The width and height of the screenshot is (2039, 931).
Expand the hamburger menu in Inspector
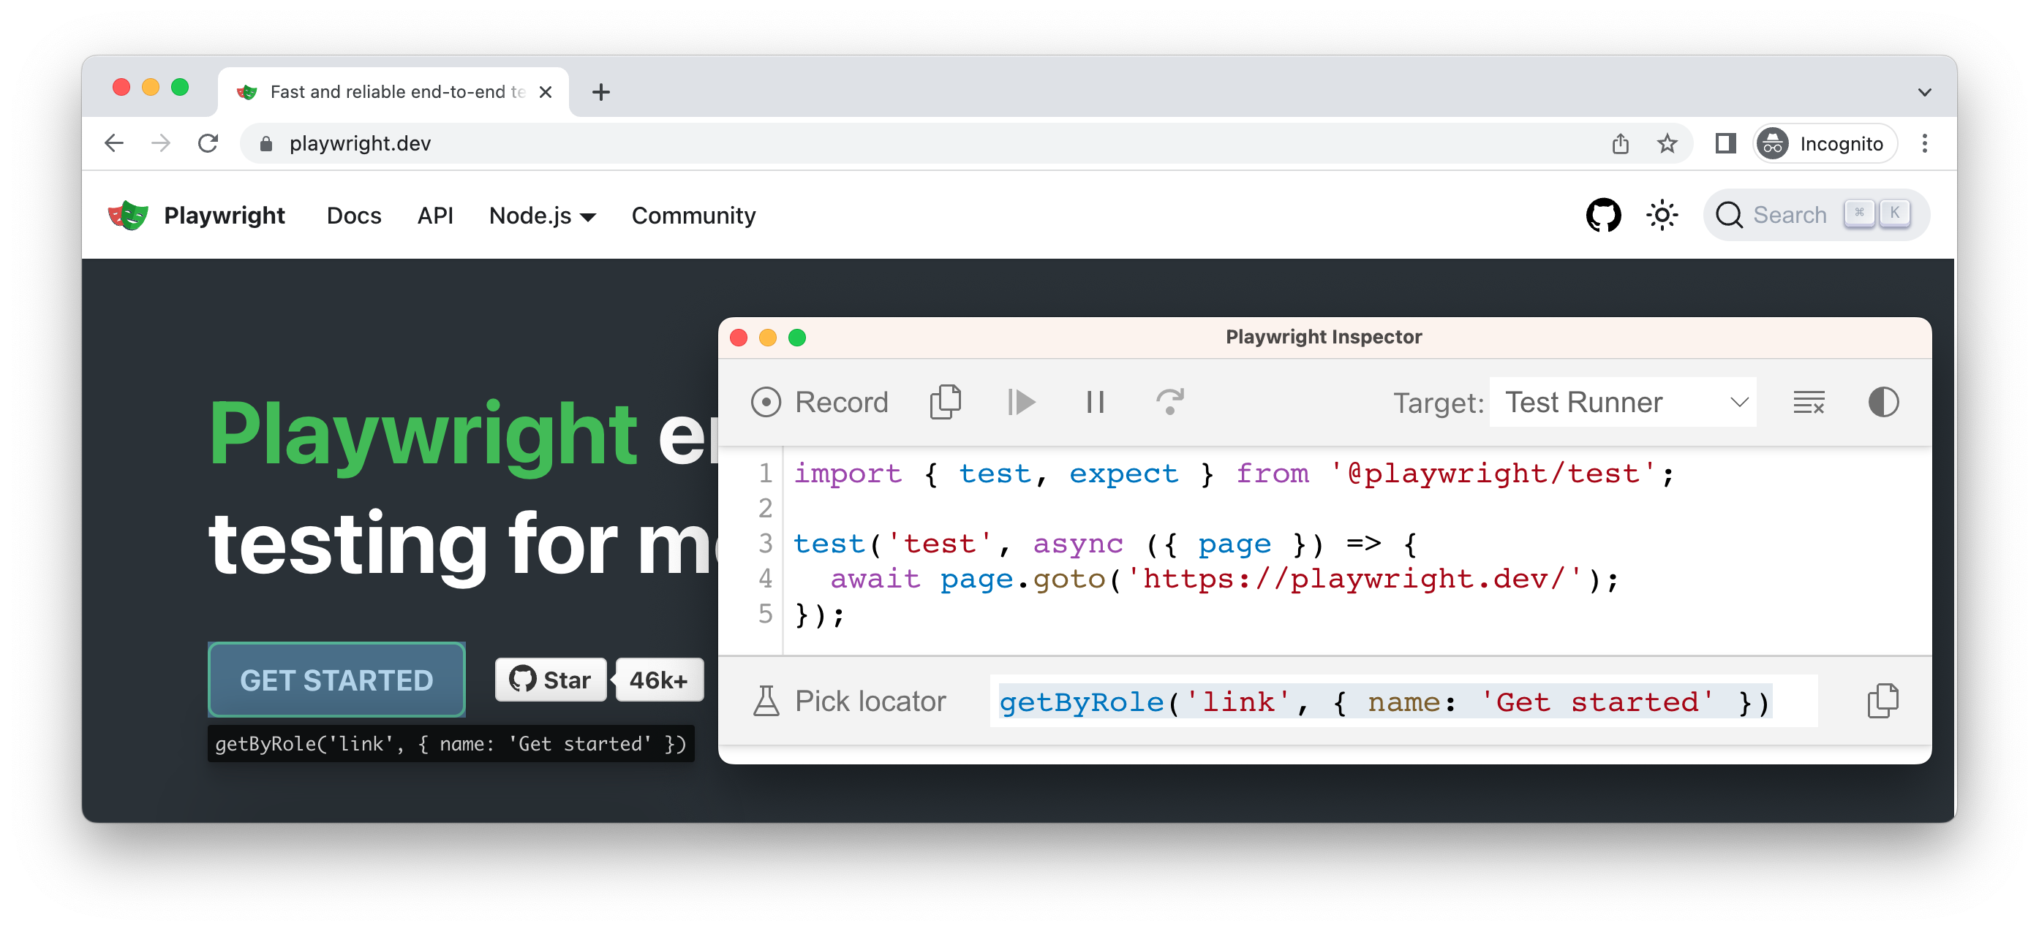coord(1809,401)
